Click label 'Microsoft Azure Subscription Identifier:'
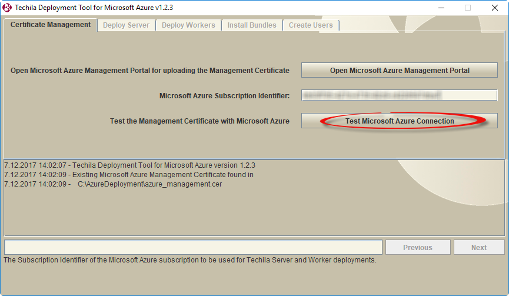 [224, 96]
